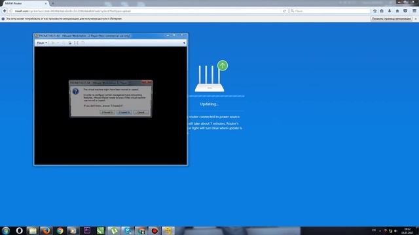This screenshot has height=235, width=419.
Task: Open Adobe Premiere Pro from taskbar
Action: (87, 230)
